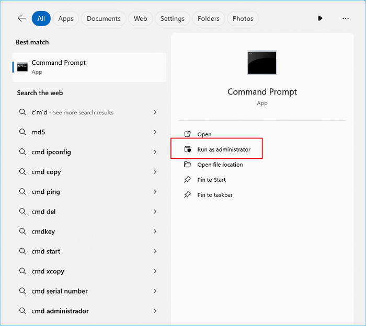Click the Pin to taskbar pin icon
366x326 pixels.
(188, 195)
